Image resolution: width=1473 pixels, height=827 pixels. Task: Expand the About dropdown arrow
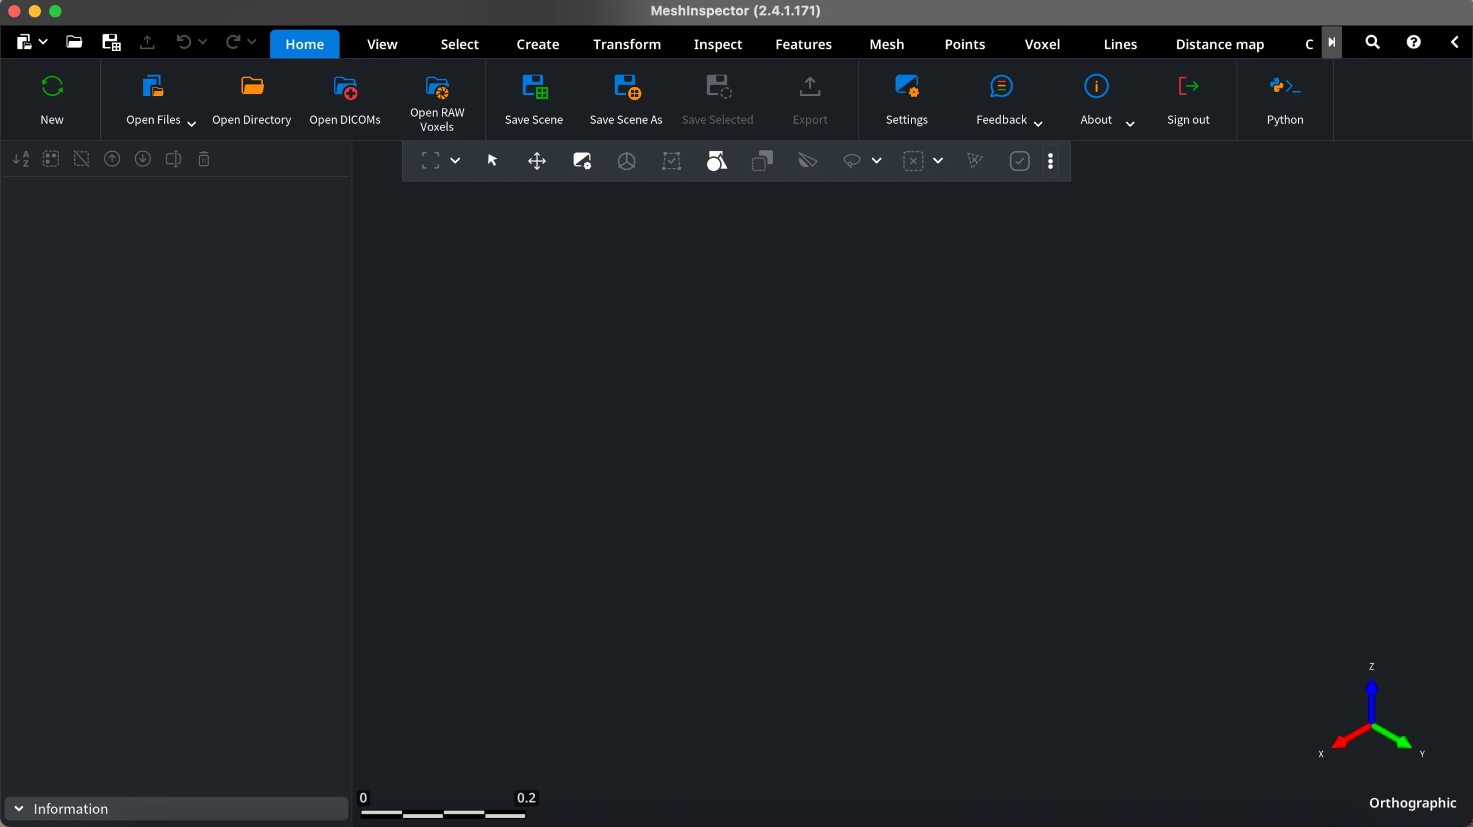[x=1130, y=123]
